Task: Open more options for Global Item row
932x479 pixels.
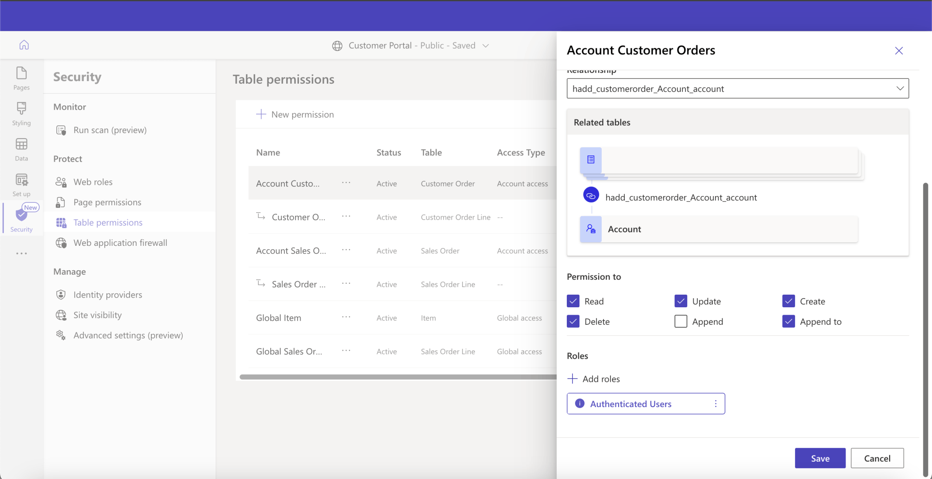Action: (x=346, y=317)
